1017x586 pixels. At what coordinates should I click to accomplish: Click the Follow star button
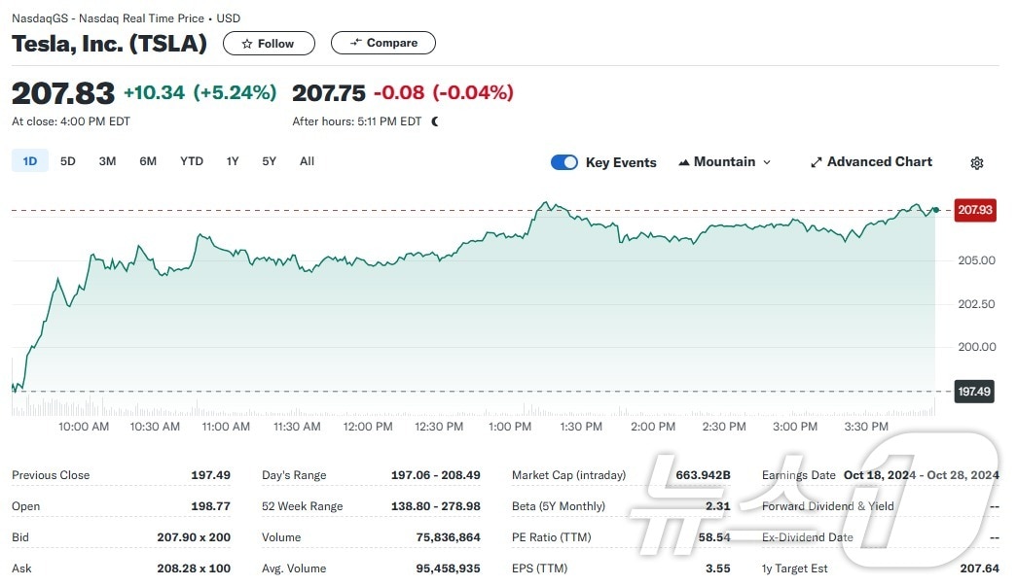click(269, 44)
